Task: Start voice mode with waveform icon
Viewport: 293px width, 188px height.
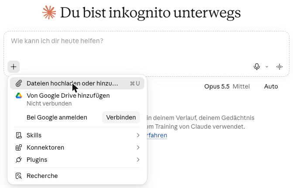Action: 279,67
